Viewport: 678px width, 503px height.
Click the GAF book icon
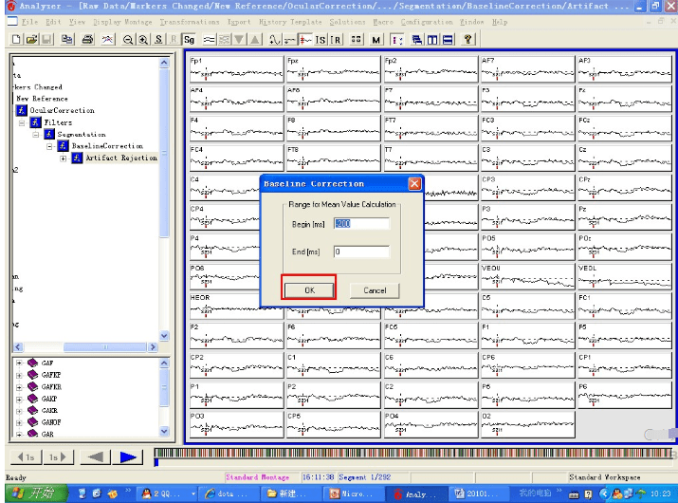(x=33, y=363)
